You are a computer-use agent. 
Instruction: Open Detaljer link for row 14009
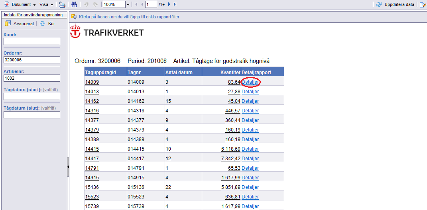250,82
